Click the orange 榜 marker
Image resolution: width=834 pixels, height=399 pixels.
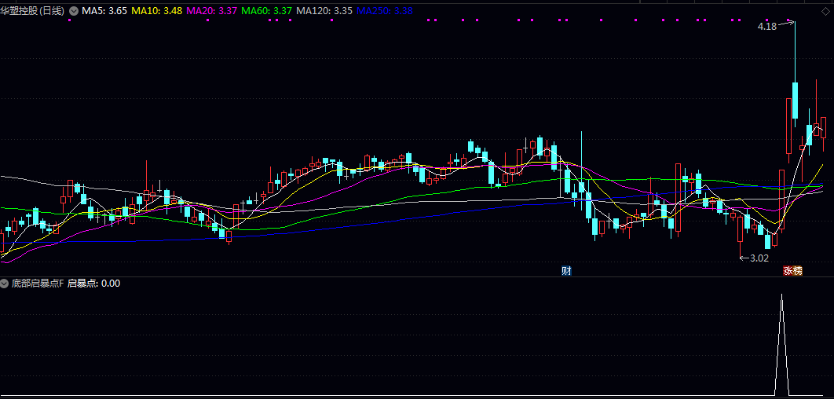[797, 271]
